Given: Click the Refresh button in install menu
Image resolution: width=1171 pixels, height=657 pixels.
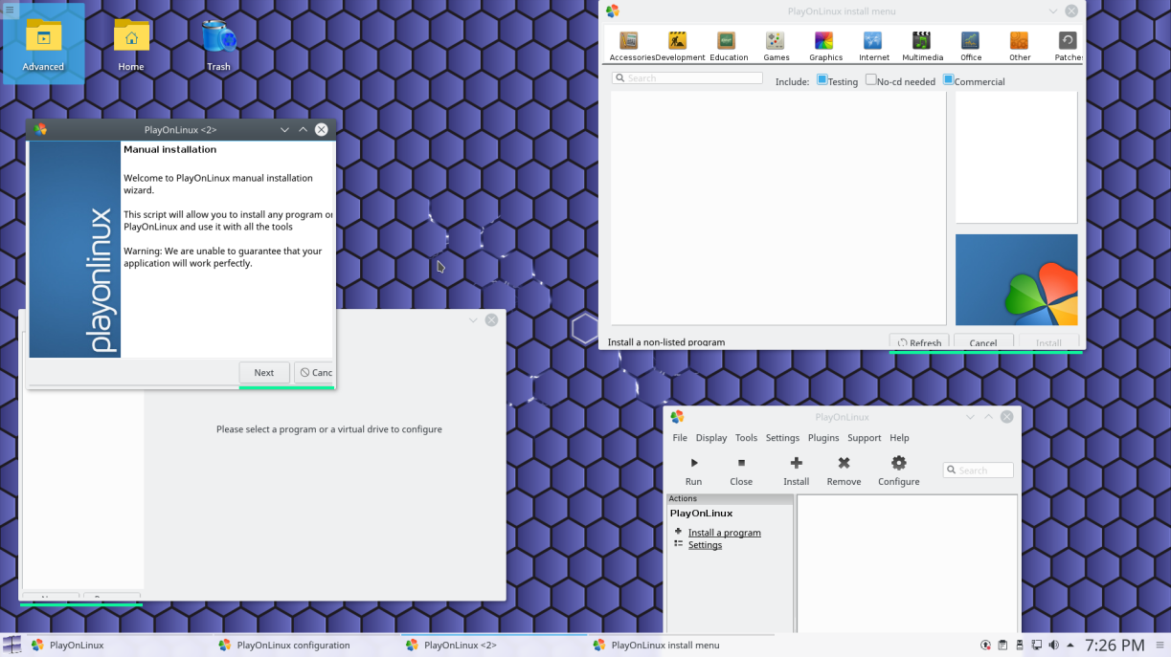Looking at the screenshot, I should point(919,342).
